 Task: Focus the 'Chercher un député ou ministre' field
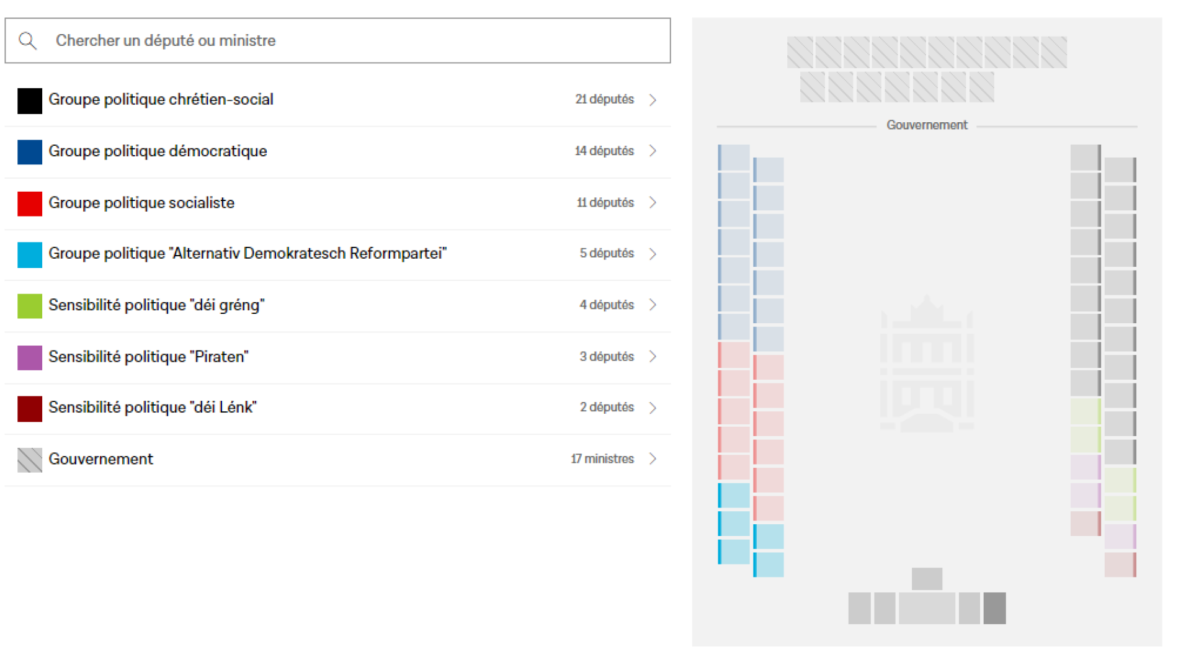(x=337, y=40)
